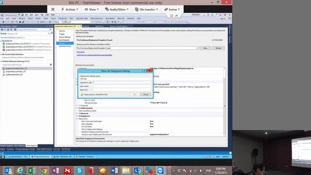Screen dimensions: 311x175
Task: Open the RESHARPER menu
Action: 110,18
